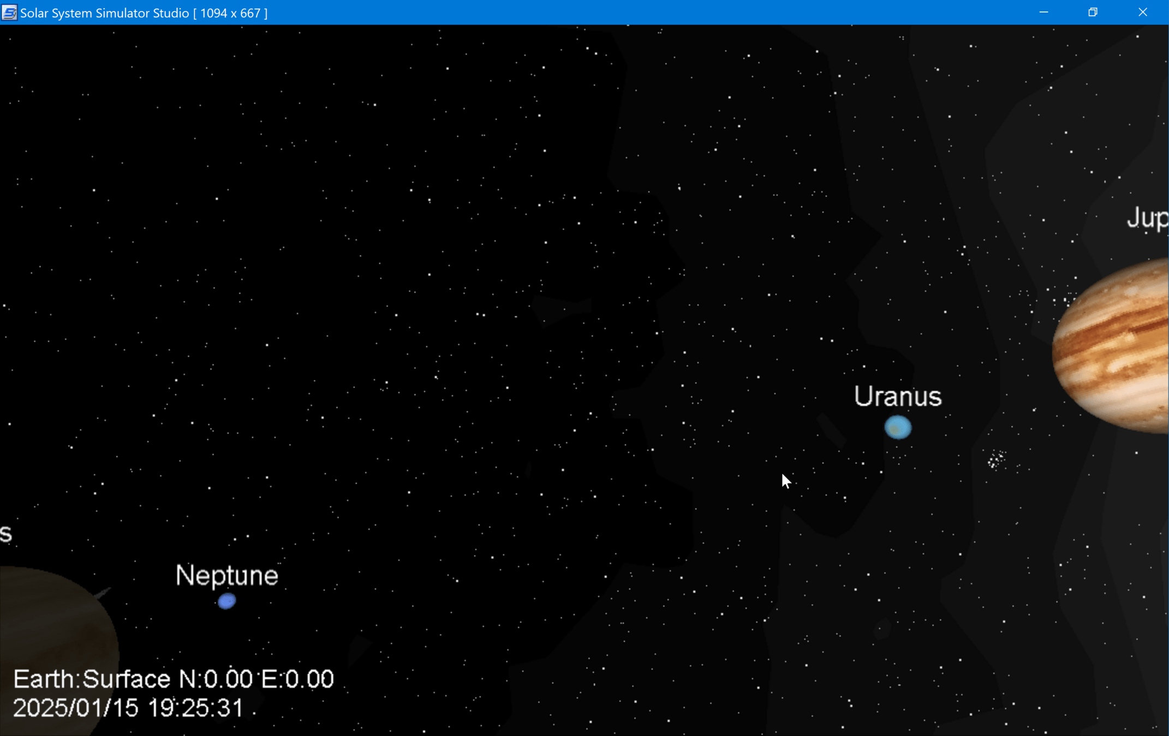Screen dimensions: 1169x736
Task: Minimize the simulator window
Action: [x=1043, y=12]
